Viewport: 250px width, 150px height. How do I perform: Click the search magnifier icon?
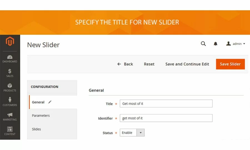coord(203,44)
